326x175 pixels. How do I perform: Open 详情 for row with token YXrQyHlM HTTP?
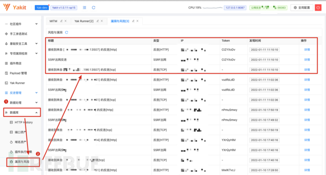point(307,140)
